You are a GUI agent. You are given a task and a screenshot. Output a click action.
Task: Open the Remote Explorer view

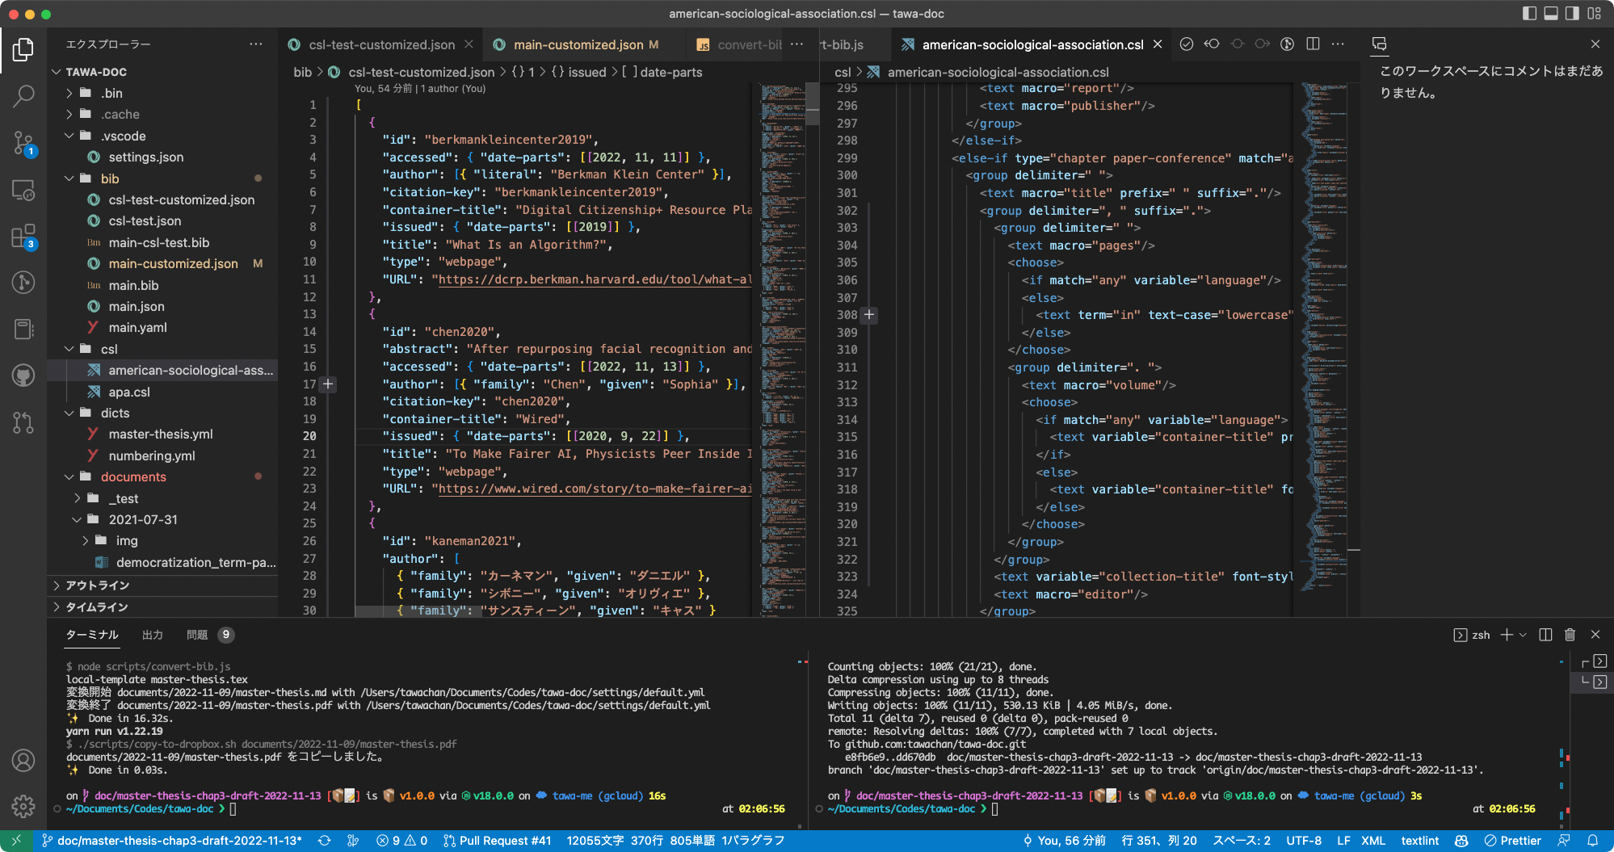[x=23, y=191]
